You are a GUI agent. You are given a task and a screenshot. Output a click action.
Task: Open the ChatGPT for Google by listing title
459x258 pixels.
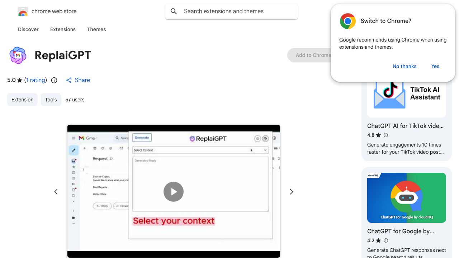coord(401,231)
